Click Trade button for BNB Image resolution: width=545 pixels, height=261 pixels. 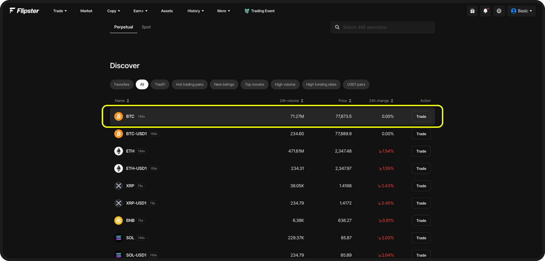[421, 221]
